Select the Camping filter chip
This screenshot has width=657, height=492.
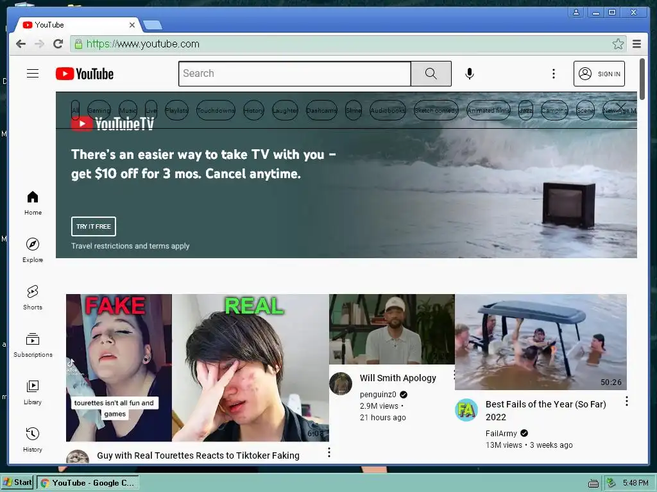click(555, 110)
